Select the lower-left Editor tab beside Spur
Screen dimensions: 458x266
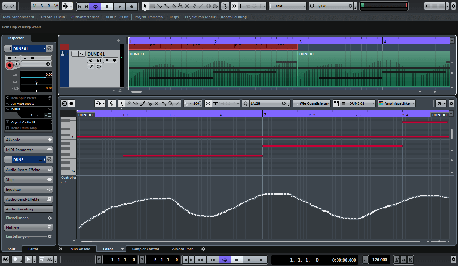[33, 249]
